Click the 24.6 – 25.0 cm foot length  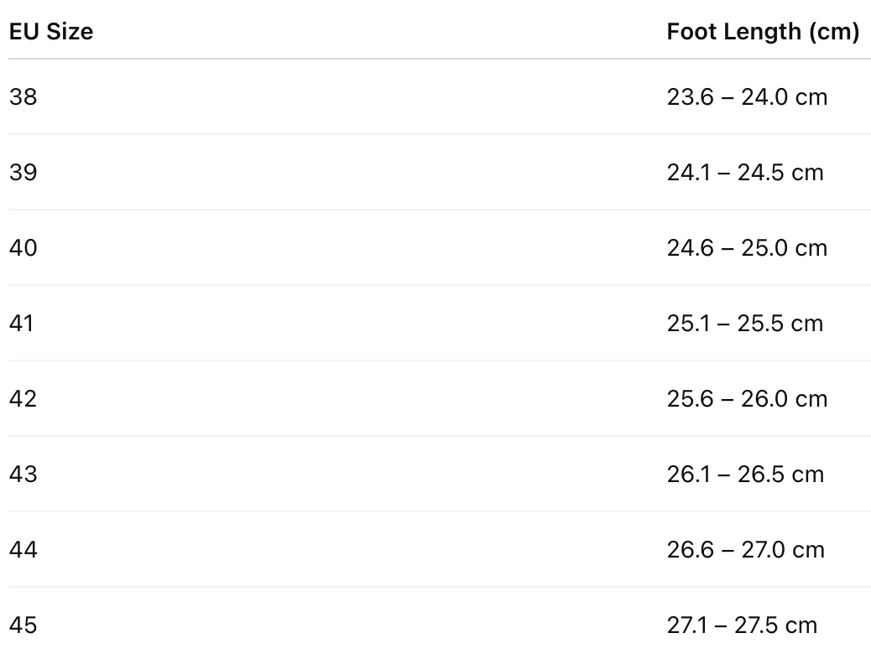click(x=747, y=248)
